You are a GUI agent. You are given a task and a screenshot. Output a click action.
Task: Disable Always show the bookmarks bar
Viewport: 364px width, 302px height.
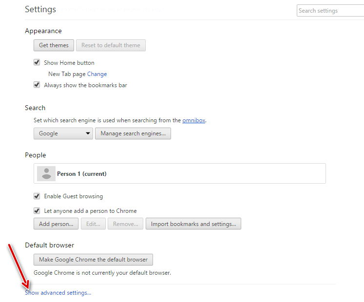click(x=37, y=85)
